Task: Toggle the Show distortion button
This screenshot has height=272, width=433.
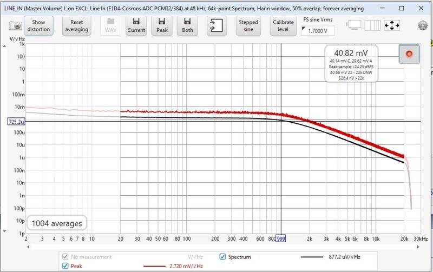Action: [x=38, y=25]
